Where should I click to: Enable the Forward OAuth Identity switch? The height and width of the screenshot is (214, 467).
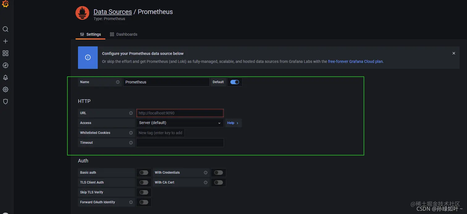pos(144,202)
